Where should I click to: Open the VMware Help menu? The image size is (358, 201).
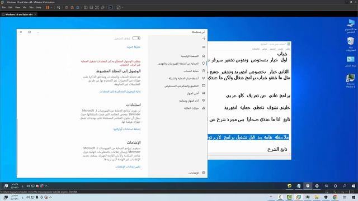pyautogui.click(x=39, y=7)
